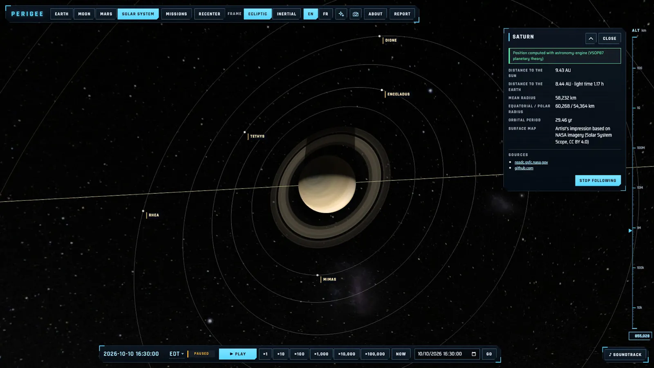This screenshot has height=368, width=654.
Task: Open the Missions menu
Action: pos(177,14)
